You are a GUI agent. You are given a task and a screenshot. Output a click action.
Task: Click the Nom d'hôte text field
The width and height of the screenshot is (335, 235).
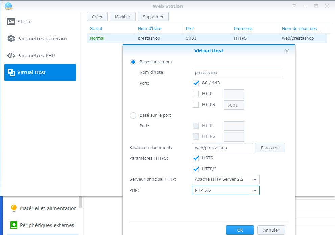click(x=237, y=72)
